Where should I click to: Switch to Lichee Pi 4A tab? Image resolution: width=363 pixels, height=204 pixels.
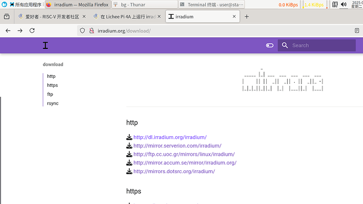[x=127, y=17]
